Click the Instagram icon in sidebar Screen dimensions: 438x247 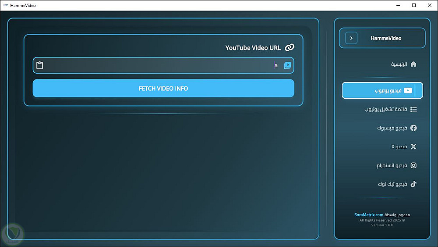tap(413, 165)
